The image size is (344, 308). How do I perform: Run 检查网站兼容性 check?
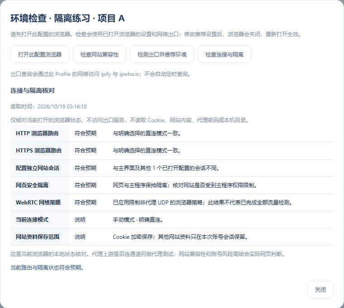(100, 54)
